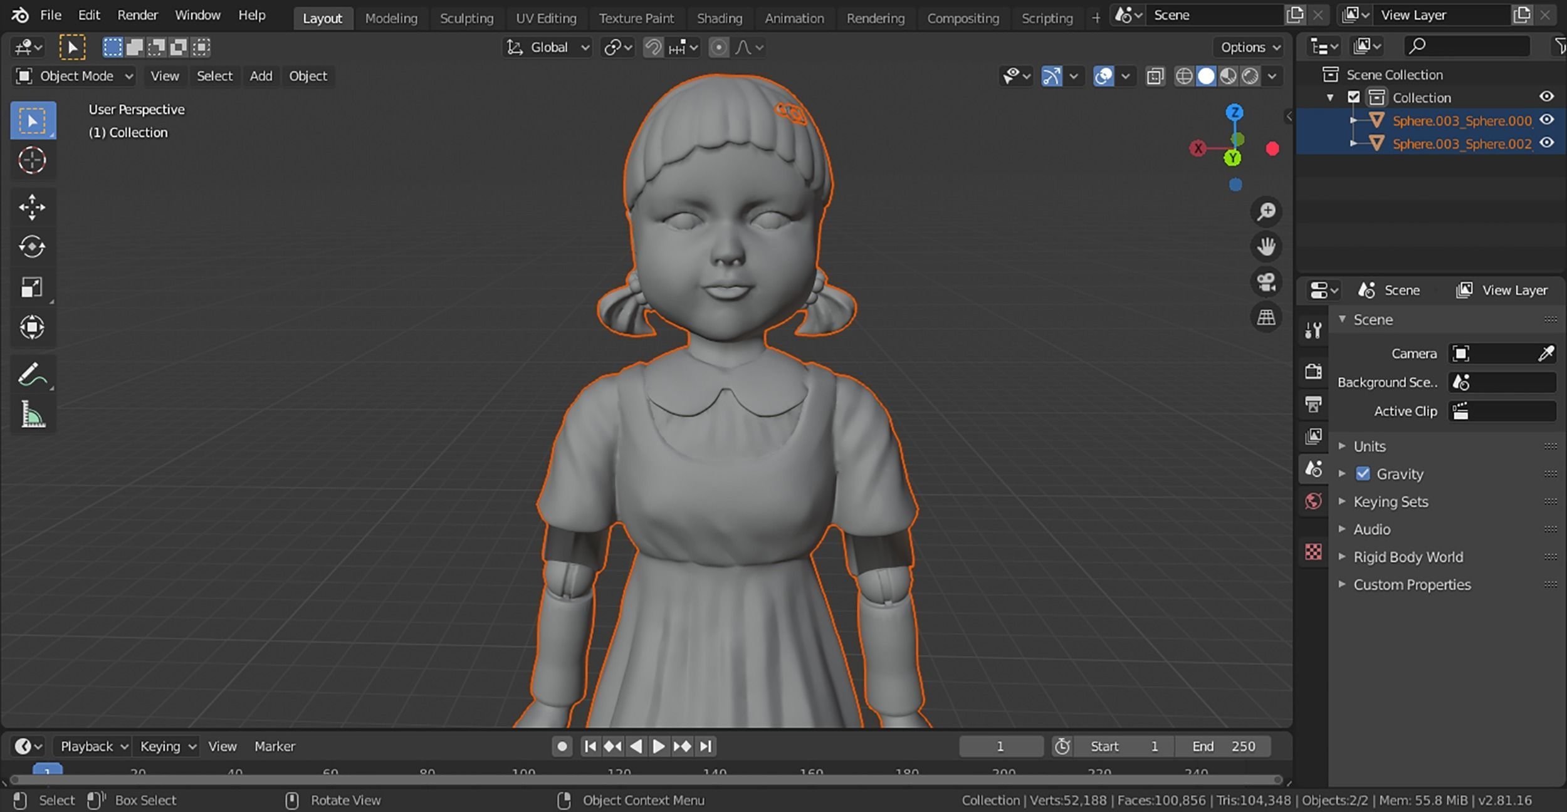The width and height of the screenshot is (1567, 812).
Task: Select the Rotate tool
Action: (32, 247)
